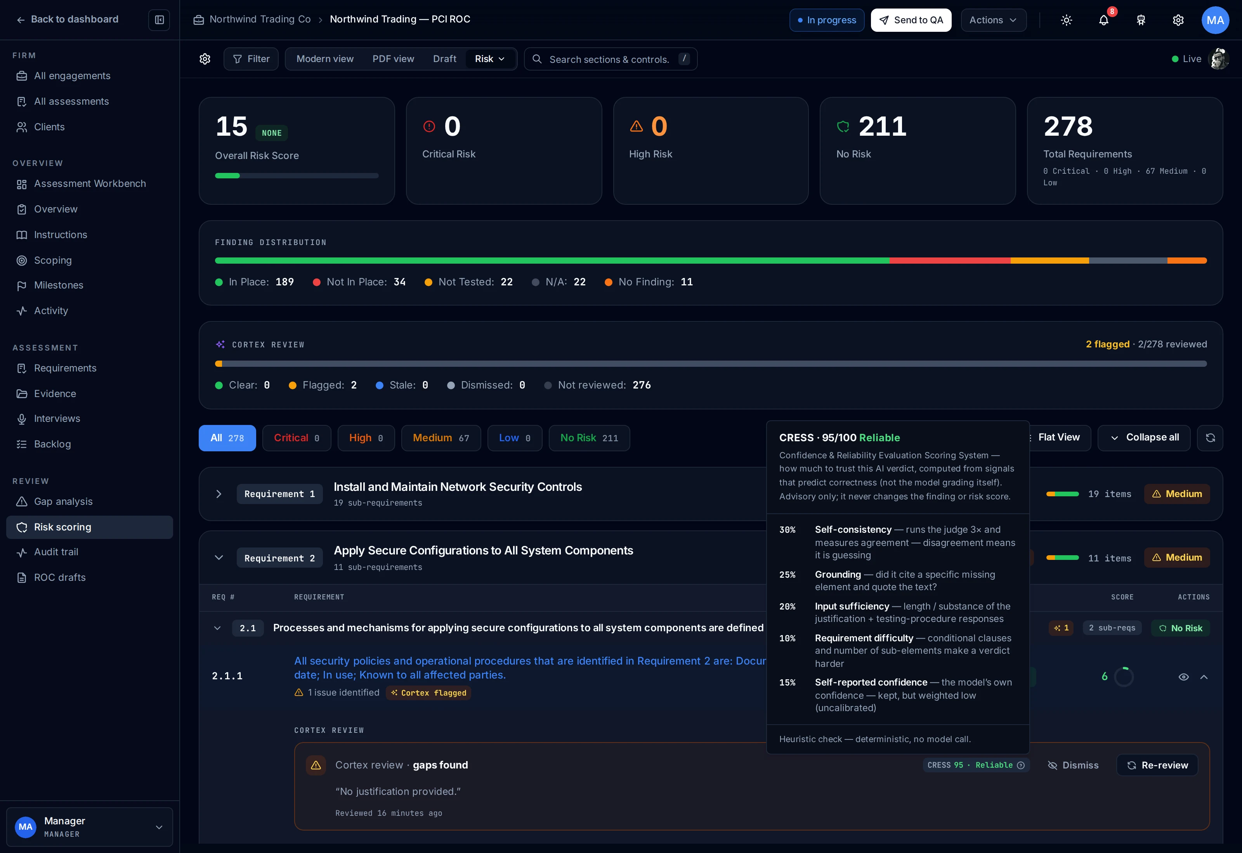Click Send to QA button
Screen dimensions: 1242x853
(x=911, y=20)
